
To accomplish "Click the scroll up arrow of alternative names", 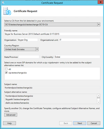I will coord(98,95).
